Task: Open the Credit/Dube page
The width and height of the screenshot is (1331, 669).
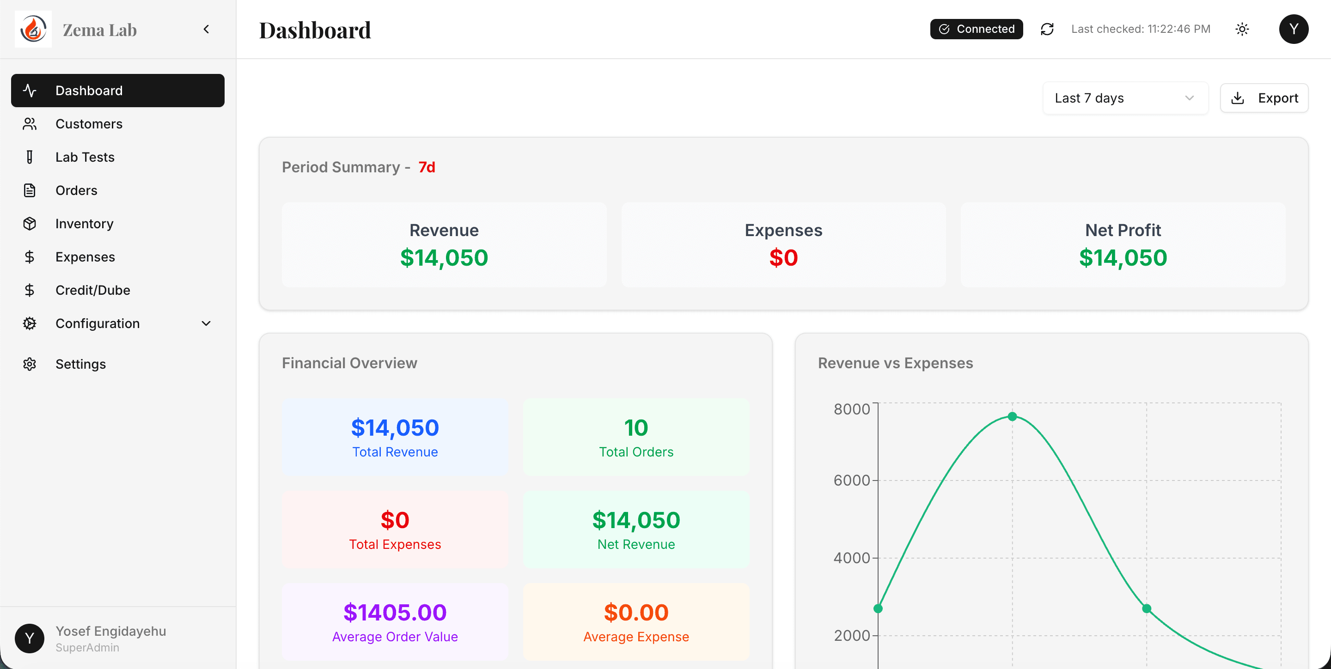Action: click(118, 290)
